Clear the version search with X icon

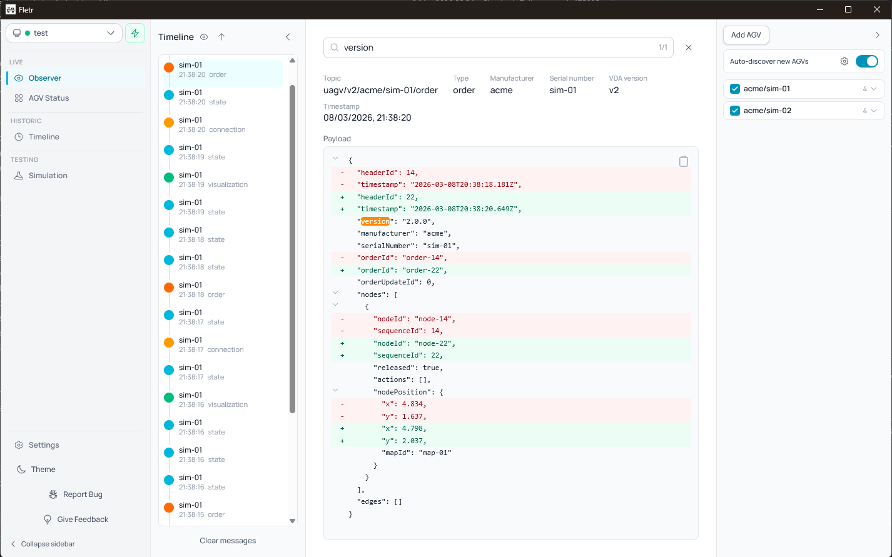coord(689,48)
